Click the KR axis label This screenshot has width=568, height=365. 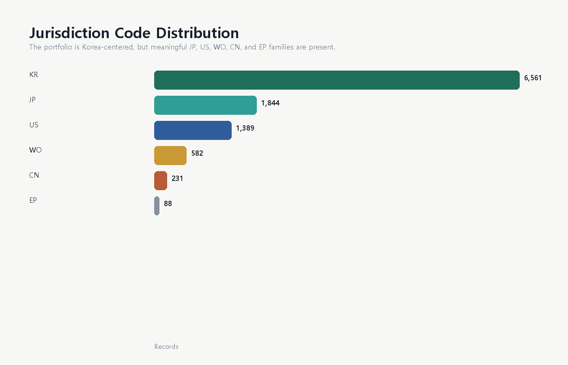coord(34,75)
